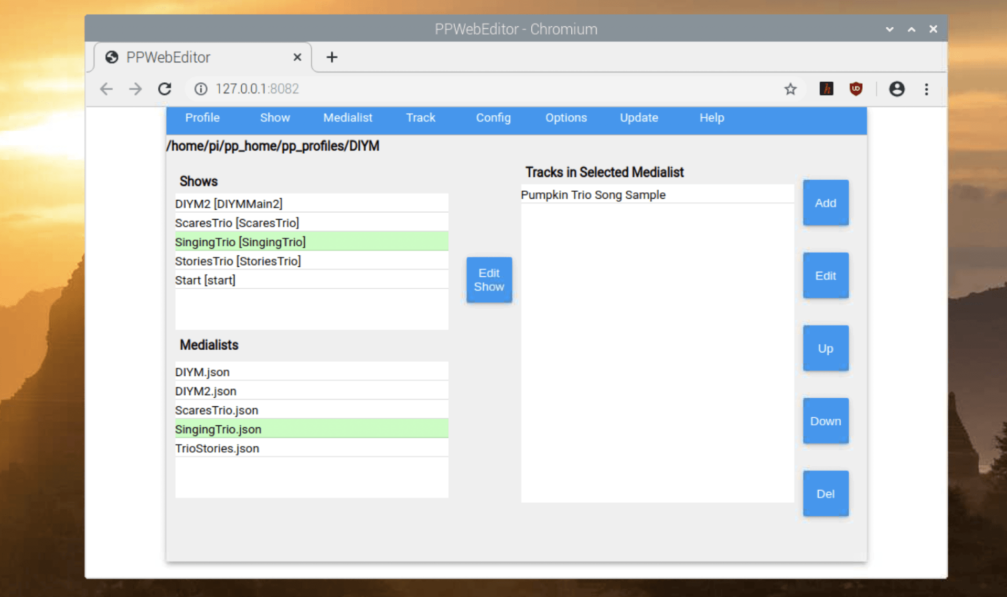
Task: Click the Edit Show button
Action: 489,280
